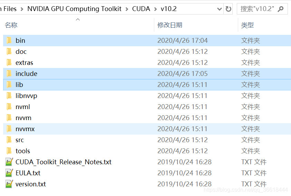Sort by 修改日期 column header
Image resolution: width=291 pixels, height=196 pixels.
(169, 25)
